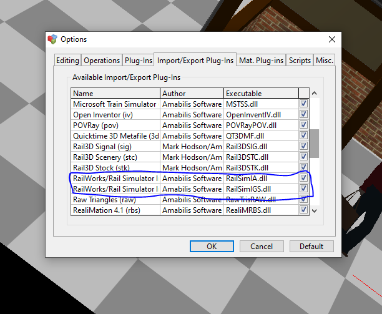Toggle the OpenInventIV.dll checkbox

tap(303, 114)
